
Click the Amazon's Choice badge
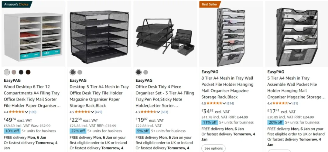16,4
